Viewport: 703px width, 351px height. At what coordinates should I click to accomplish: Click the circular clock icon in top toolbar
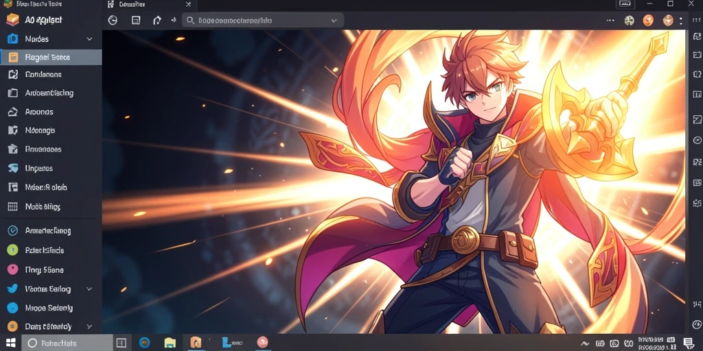(113, 20)
